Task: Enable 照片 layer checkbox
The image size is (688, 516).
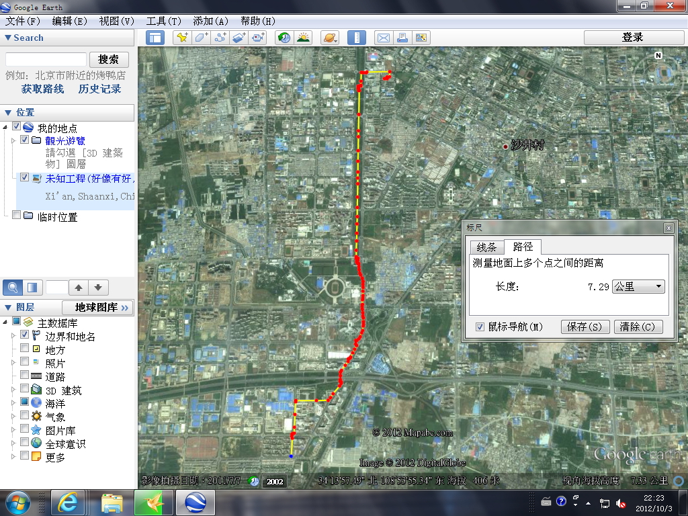Action: (x=24, y=361)
